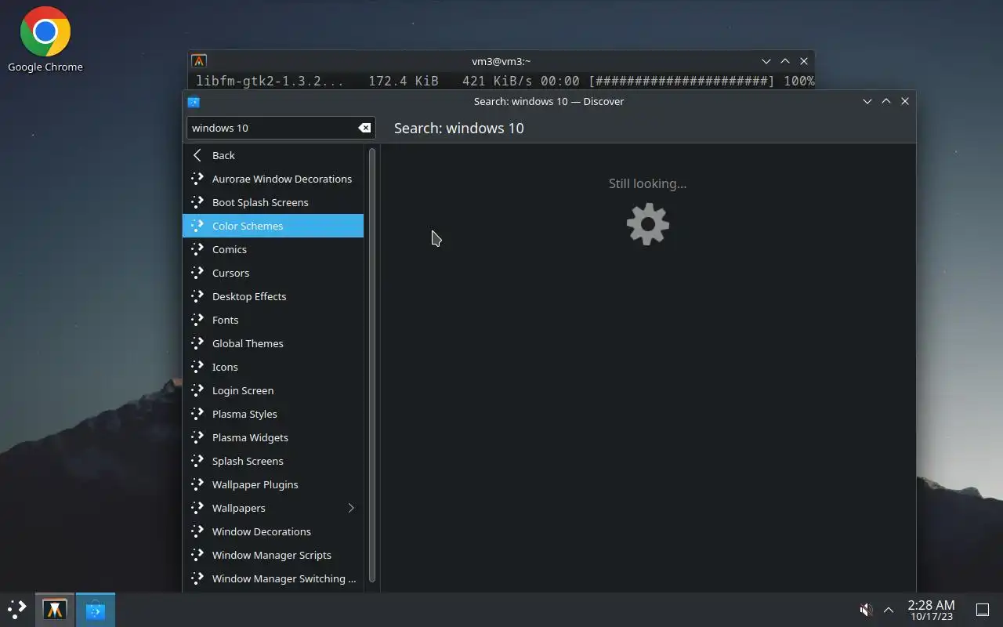The width and height of the screenshot is (1003, 627).
Task: Click Discover icon in the taskbar
Action: tap(96, 609)
